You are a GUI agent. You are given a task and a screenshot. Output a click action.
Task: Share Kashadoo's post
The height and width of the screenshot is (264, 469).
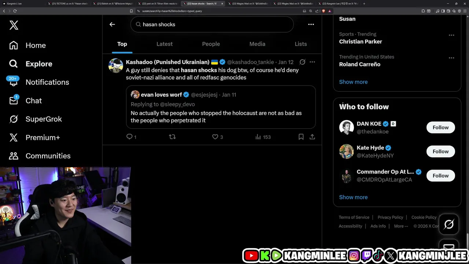[312, 137]
